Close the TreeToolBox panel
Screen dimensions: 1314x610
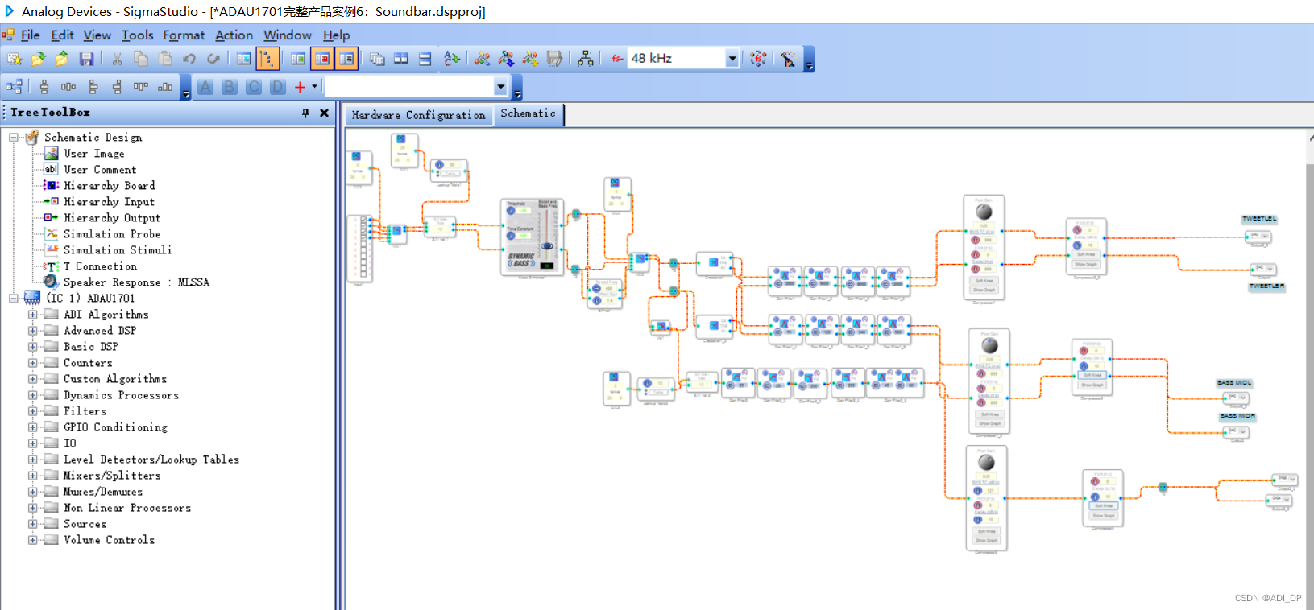pos(324,113)
